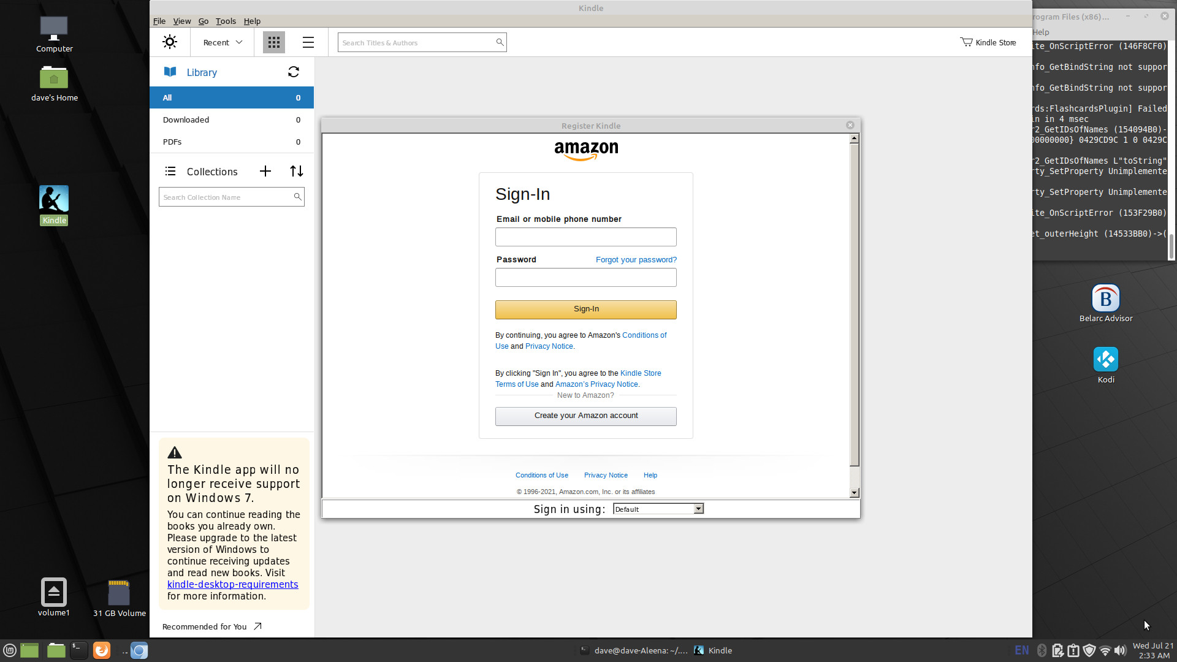Image resolution: width=1177 pixels, height=662 pixels.
Task: Open the Sign in using dropdown
Action: point(658,509)
